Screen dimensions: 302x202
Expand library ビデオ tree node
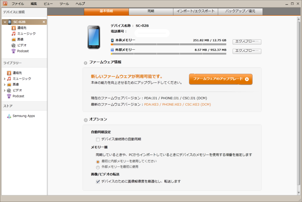coord(5,90)
